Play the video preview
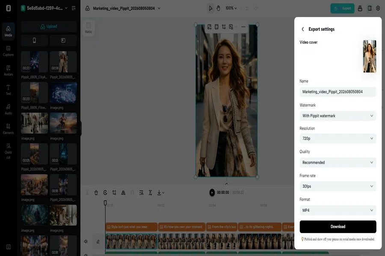 tap(212, 192)
